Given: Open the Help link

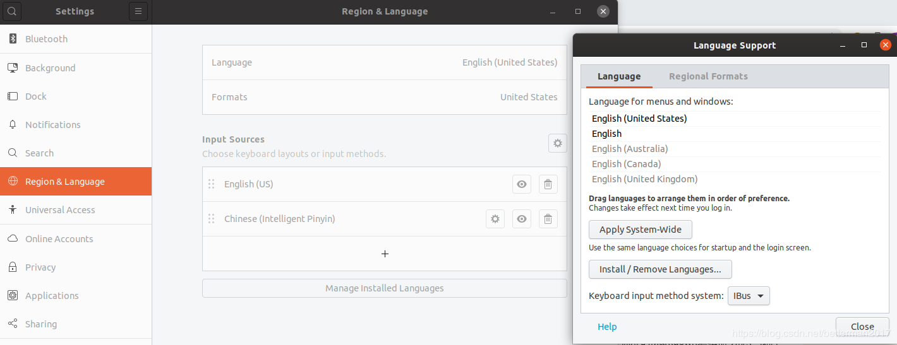Looking at the screenshot, I should pyautogui.click(x=607, y=327).
